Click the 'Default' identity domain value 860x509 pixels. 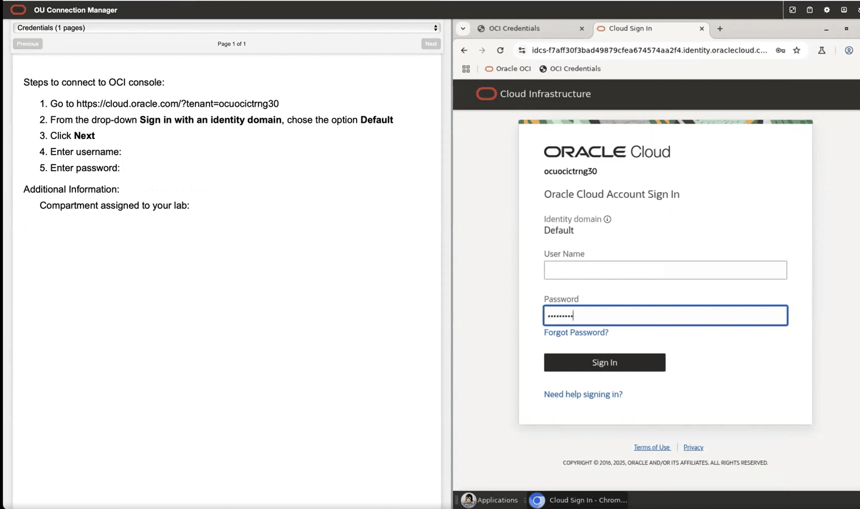(559, 231)
